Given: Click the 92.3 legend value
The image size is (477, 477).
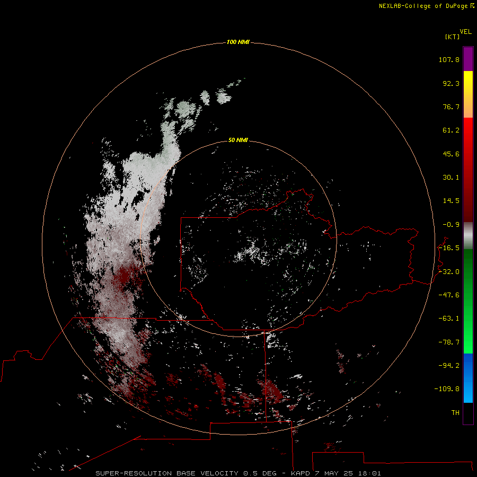Looking at the screenshot, I should [451, 83].
